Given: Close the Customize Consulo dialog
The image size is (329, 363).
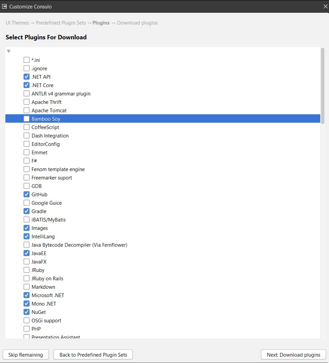Looking at the screenshot, I should (325, 6).
